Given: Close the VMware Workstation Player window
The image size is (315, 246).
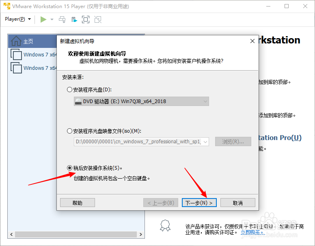Looking at the screenshot, I should click(305, 6).
